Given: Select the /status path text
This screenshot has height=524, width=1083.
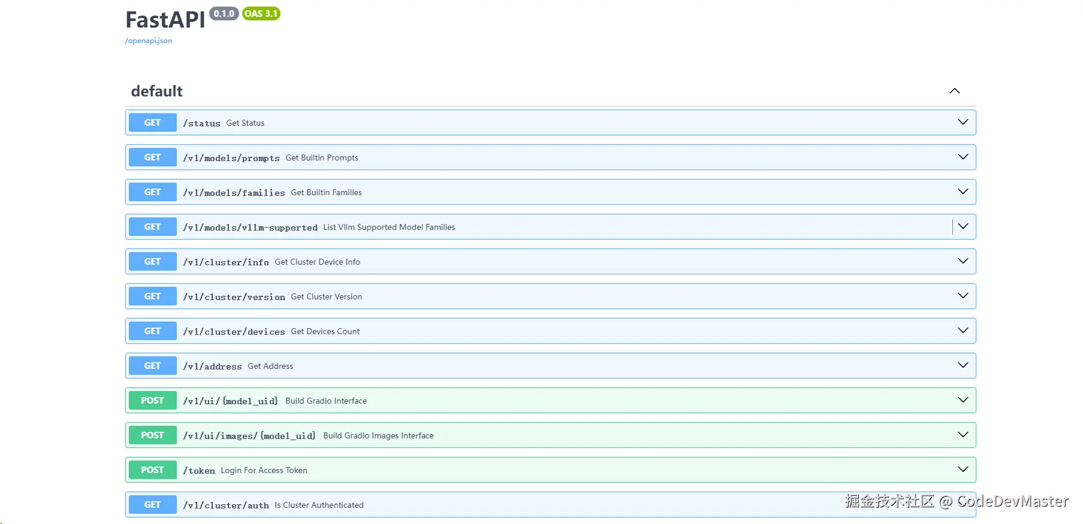Looking at the screenshot, I should point(202,123).
